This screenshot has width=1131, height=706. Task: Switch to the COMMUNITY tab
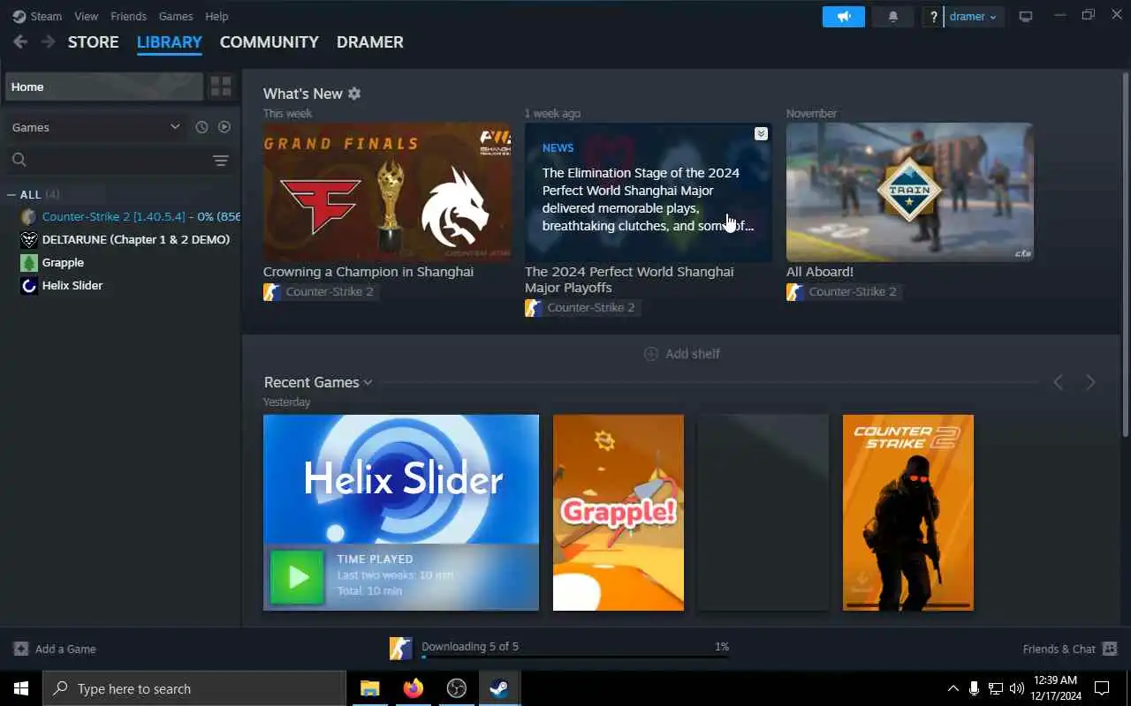(269, 41)
